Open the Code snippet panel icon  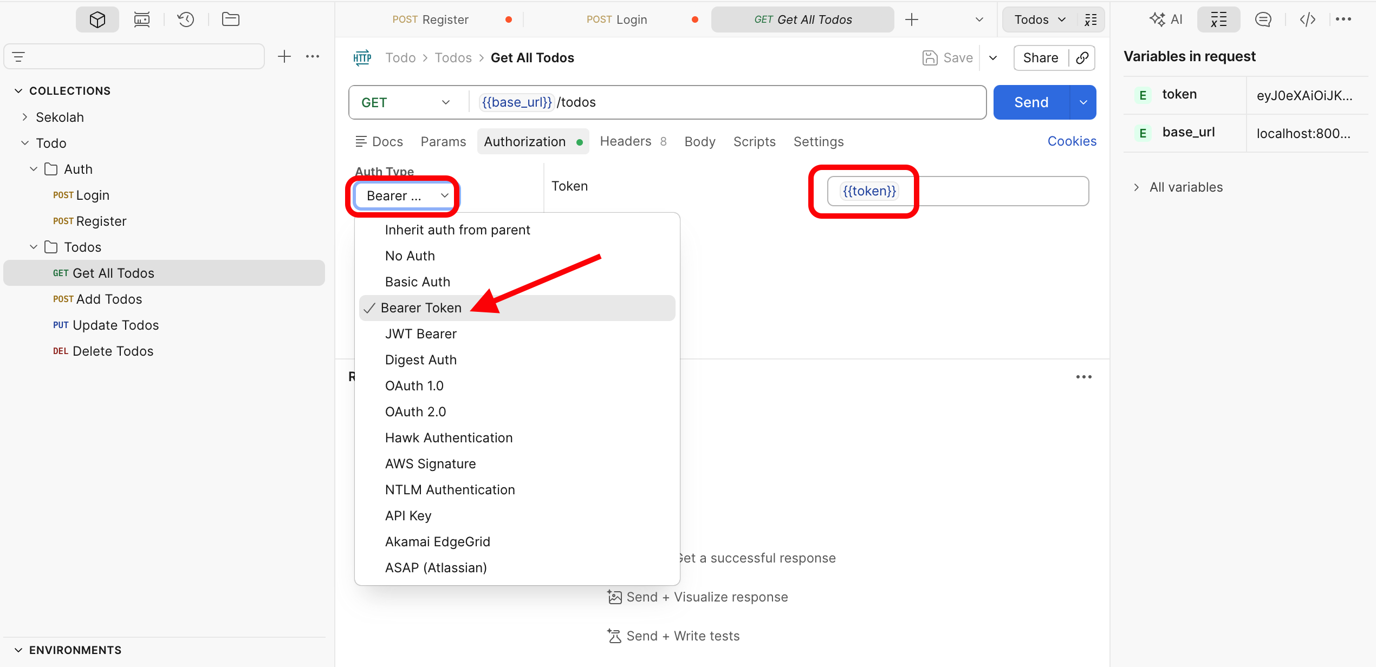(1308, 19)
